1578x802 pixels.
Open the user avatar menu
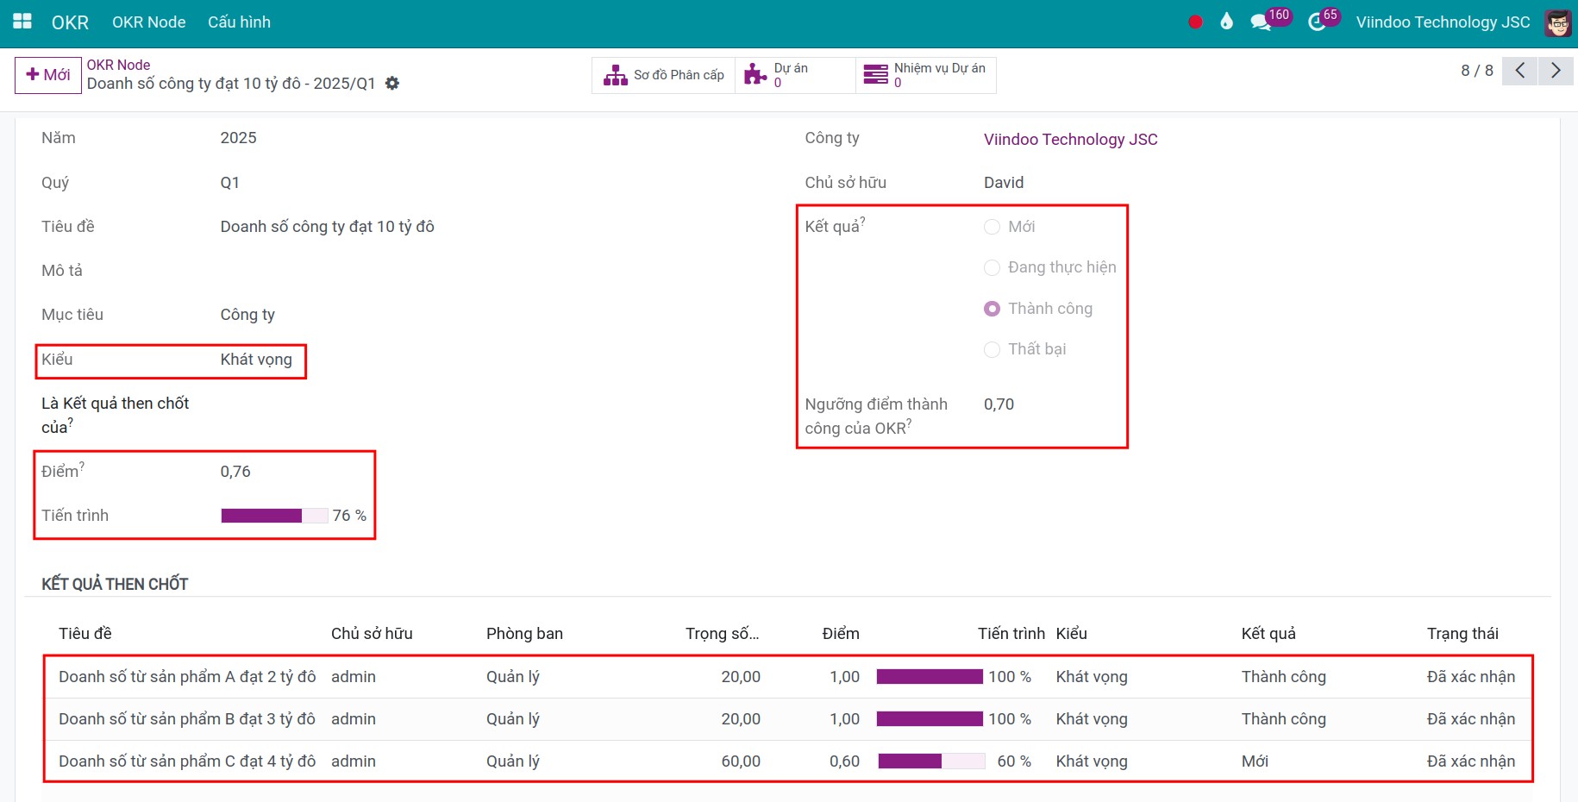1557,22
